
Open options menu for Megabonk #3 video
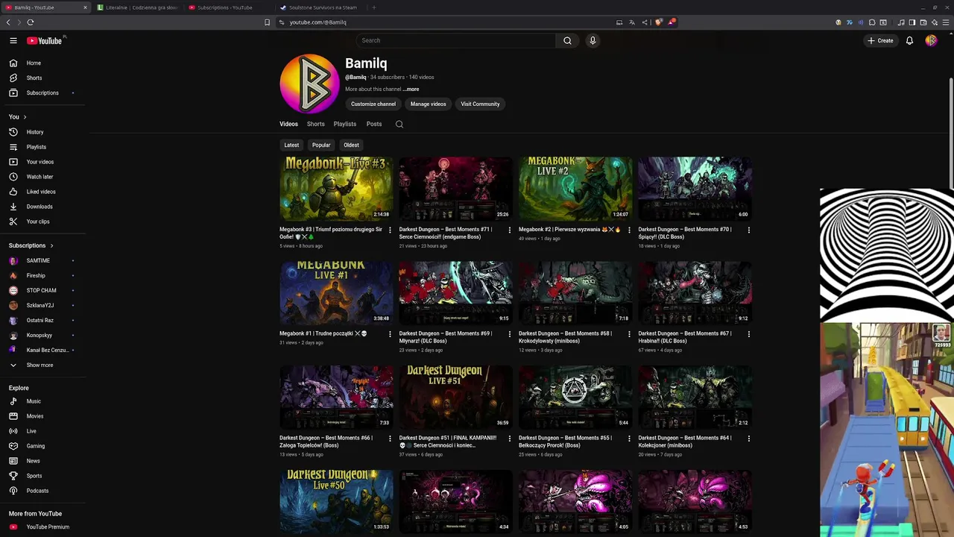pos(390,230)
